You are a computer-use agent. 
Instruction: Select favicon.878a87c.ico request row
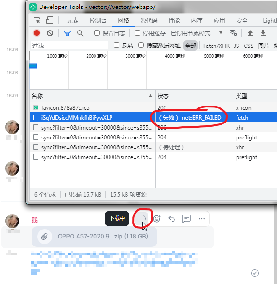[153, 108]
